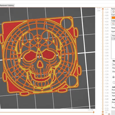Click the 1,55 layer height label

[x=107, y=84]
